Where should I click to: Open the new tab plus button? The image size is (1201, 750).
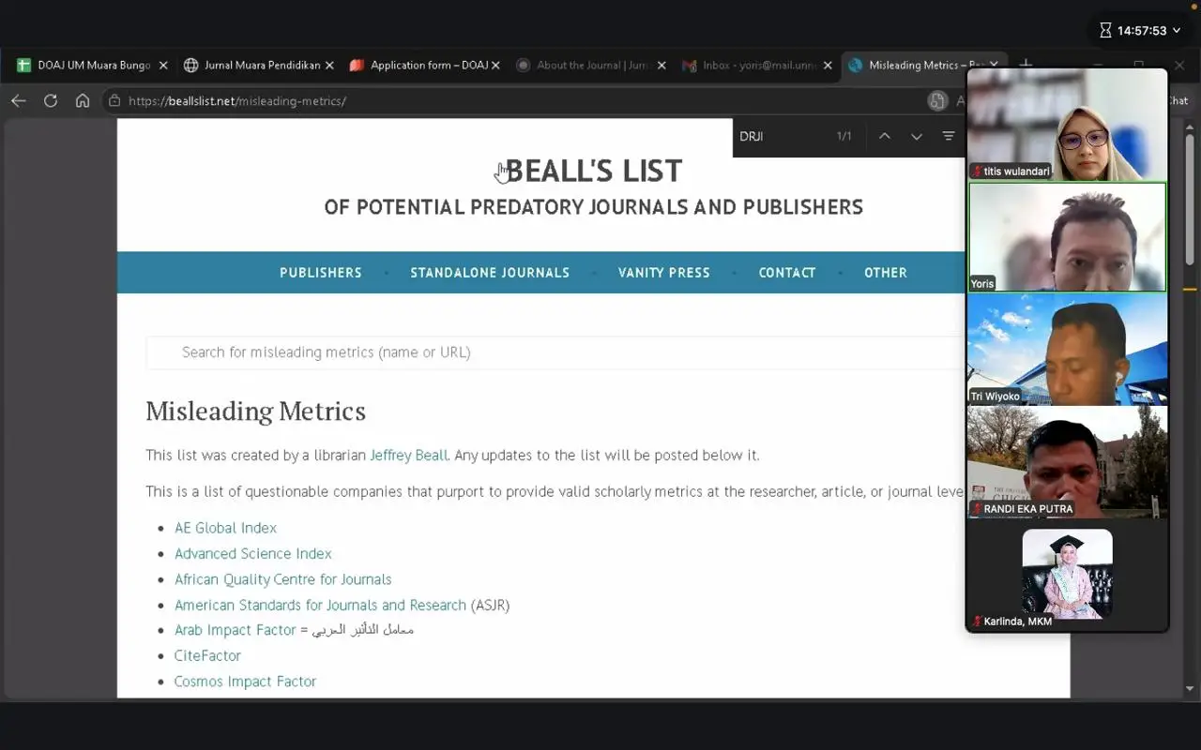(x=1026, y=65)
